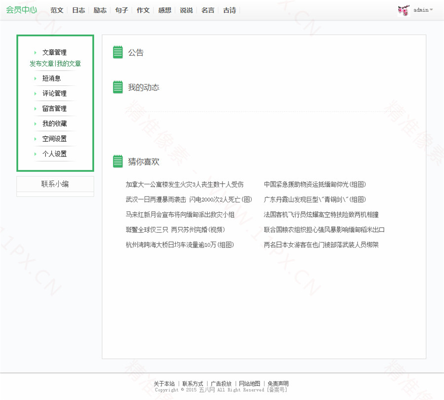The width and height of the screenshot is (444, 400).
Task: Click the 联系小编 panel header
Action: point(55,184)
